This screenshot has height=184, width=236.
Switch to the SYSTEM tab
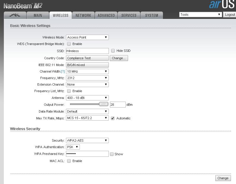click(151, 15)
